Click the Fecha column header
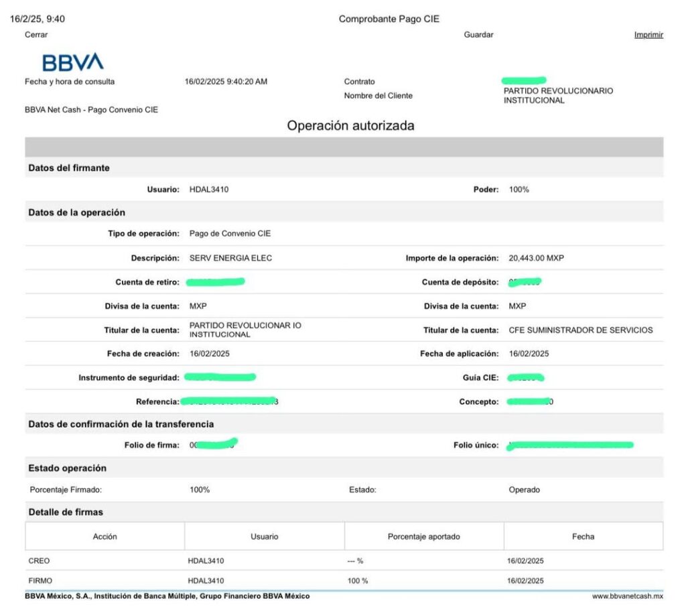Image resolution: width=686 pixels, height=611 pixels. [583, 537]
